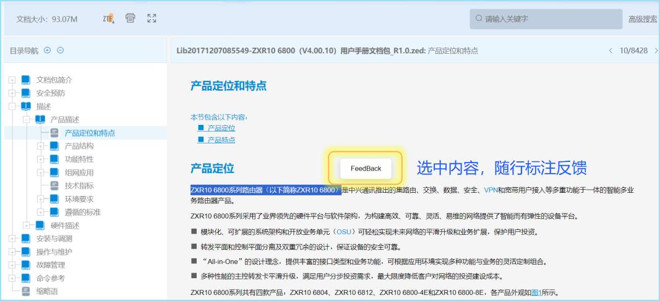Expand the 文档包简介 tree node

[x=12, y=80]
